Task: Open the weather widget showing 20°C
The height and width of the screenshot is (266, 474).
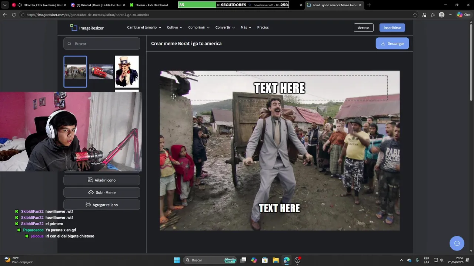Action: click(19, 260)
